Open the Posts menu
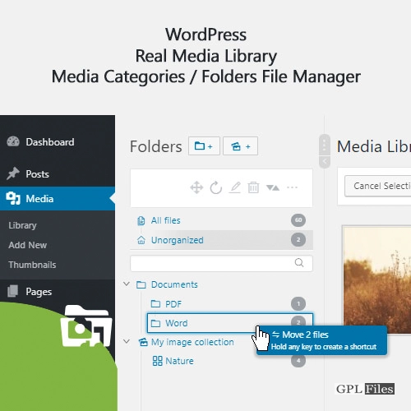 (x=58, y=174)
